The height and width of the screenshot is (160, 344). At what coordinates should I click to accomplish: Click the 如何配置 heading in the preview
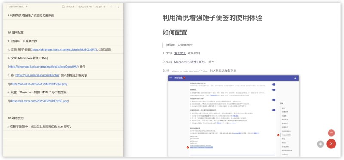point(175,33)
